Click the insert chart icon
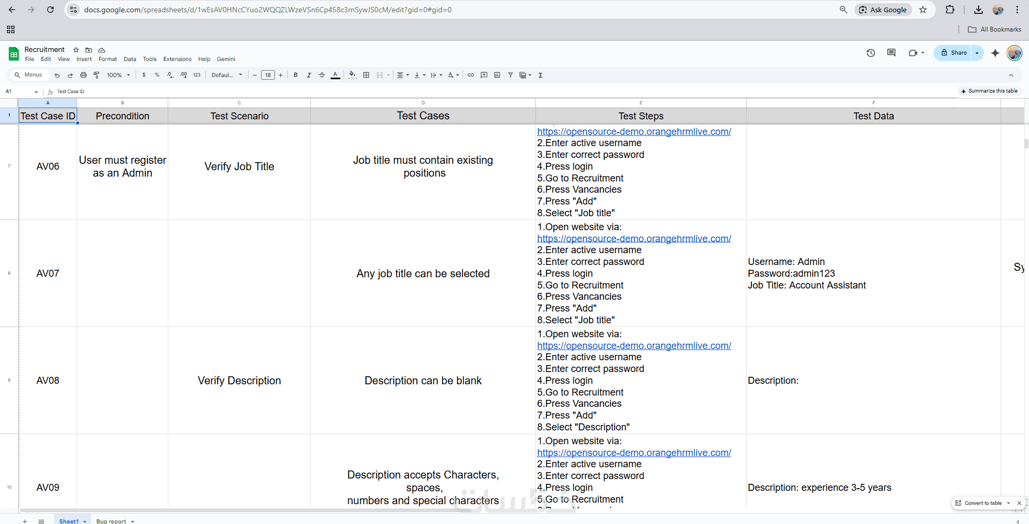 point(497,75)
